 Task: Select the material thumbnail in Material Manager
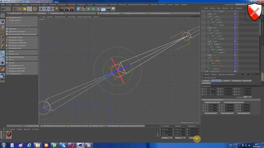9,134
